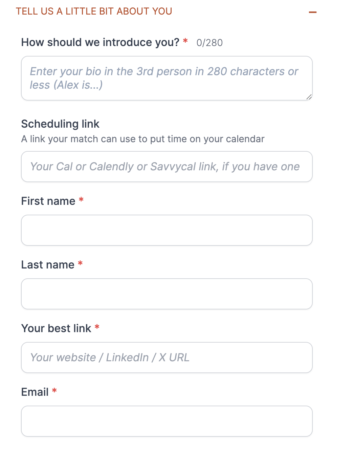Click the Scheduling link input field
The image size is (354, 453).
coord(167,167)
